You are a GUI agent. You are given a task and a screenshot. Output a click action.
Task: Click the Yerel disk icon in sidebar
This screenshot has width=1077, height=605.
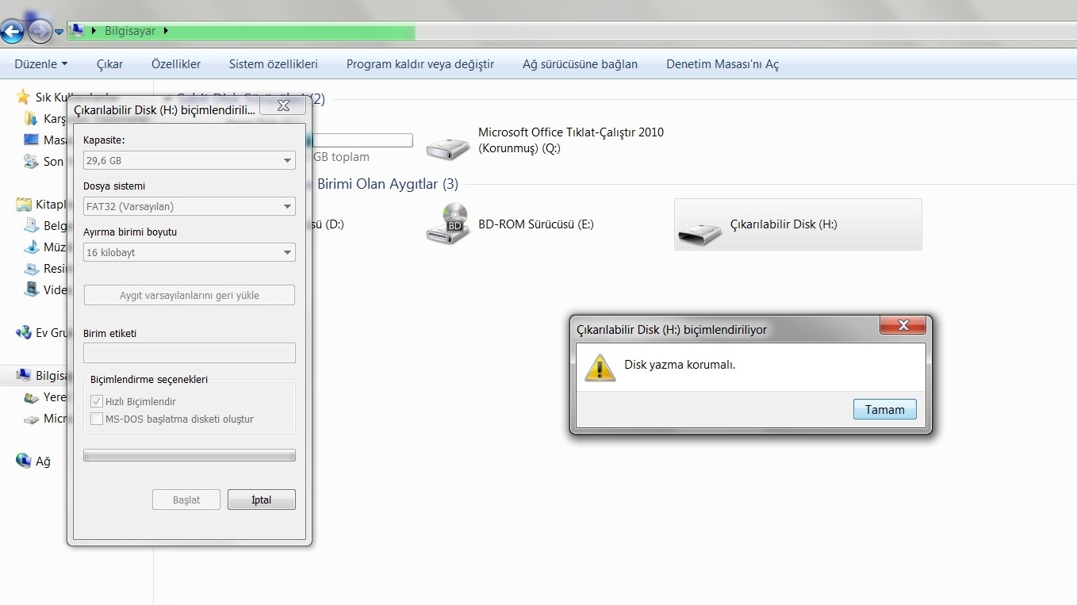[31, 397]
